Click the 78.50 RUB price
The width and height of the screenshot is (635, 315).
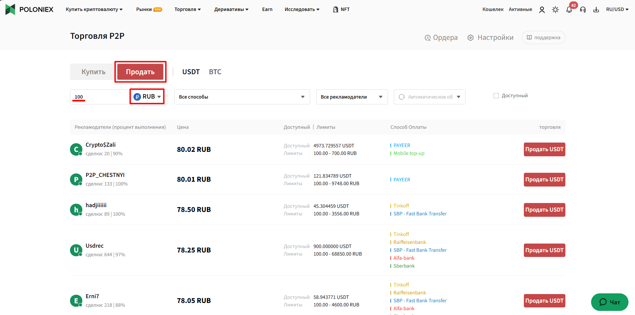tap(194, 210)
